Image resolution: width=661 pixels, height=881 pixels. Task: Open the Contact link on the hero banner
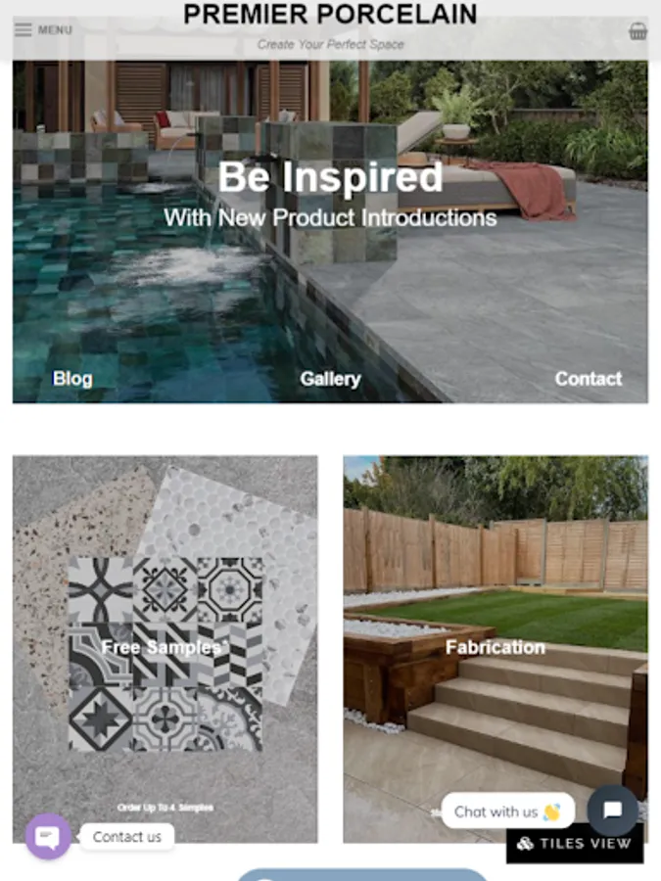point(589,379)
